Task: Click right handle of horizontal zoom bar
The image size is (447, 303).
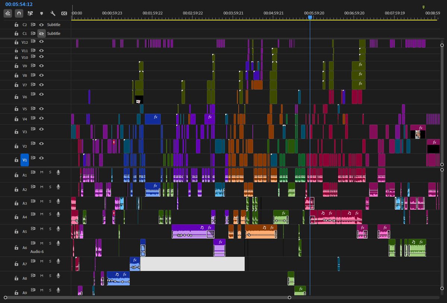Action: [x=289, y=297]
